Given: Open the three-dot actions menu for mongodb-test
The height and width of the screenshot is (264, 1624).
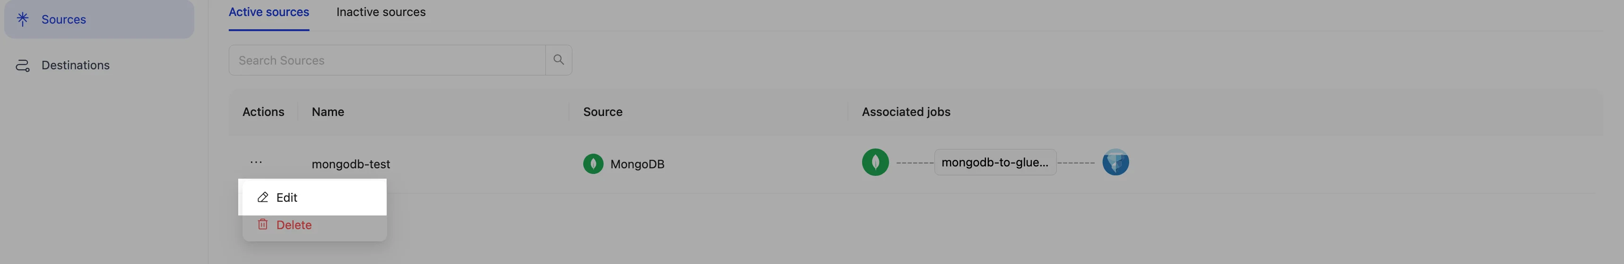Looking at the screenshot, I should click(256, 162).
